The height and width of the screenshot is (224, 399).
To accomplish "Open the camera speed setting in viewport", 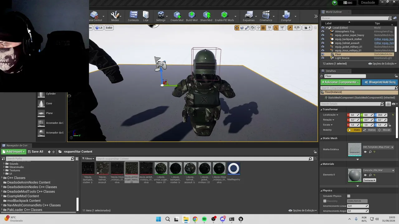I will pyautogui.click(x=308, y=28).
